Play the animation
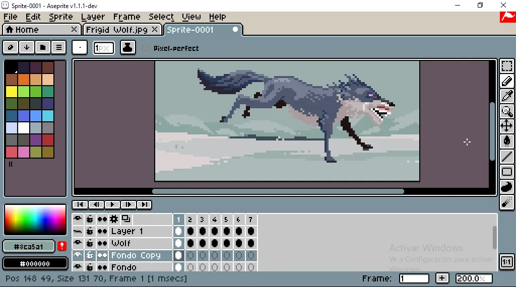Image resolution: width=516 pixels, height=287 pixels. click(x=112, y=204)
